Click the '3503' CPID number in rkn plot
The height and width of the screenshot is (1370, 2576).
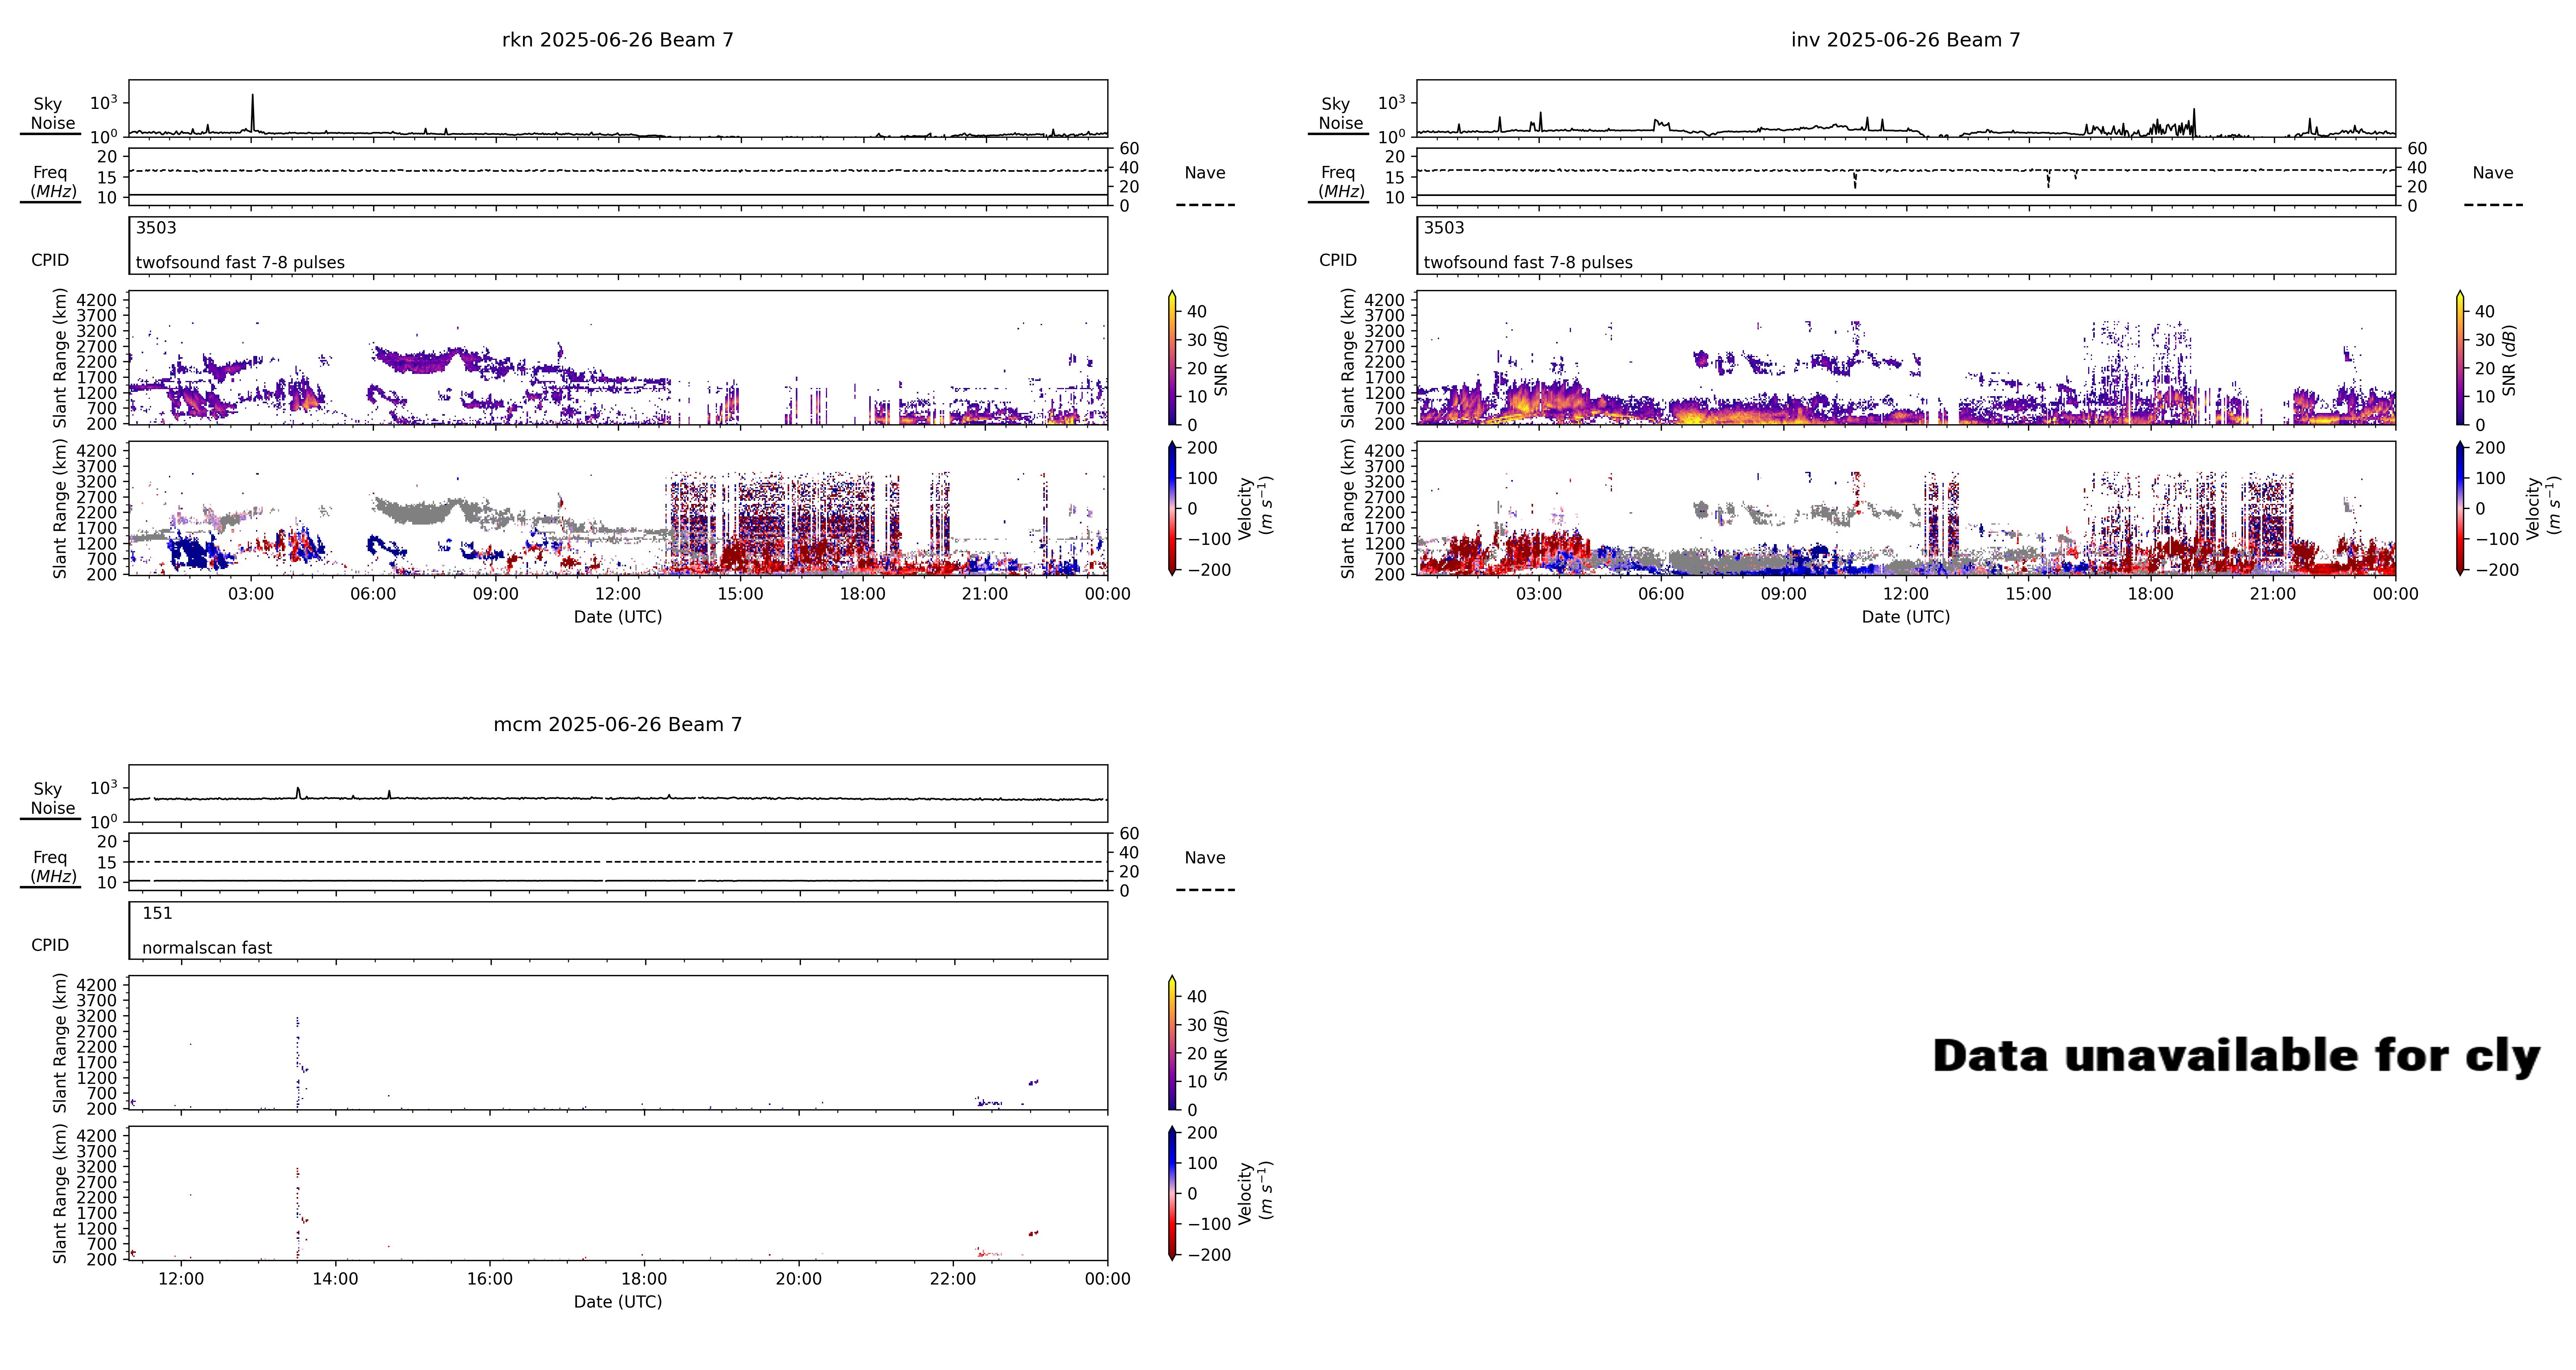point(156,228)
